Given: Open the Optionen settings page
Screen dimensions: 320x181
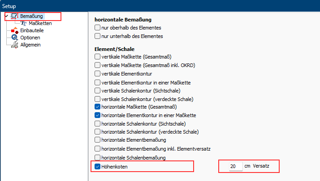Looking at the screenshot, I should 30,38.
